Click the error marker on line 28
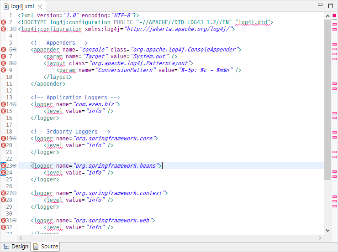 (x=4, y=200)
